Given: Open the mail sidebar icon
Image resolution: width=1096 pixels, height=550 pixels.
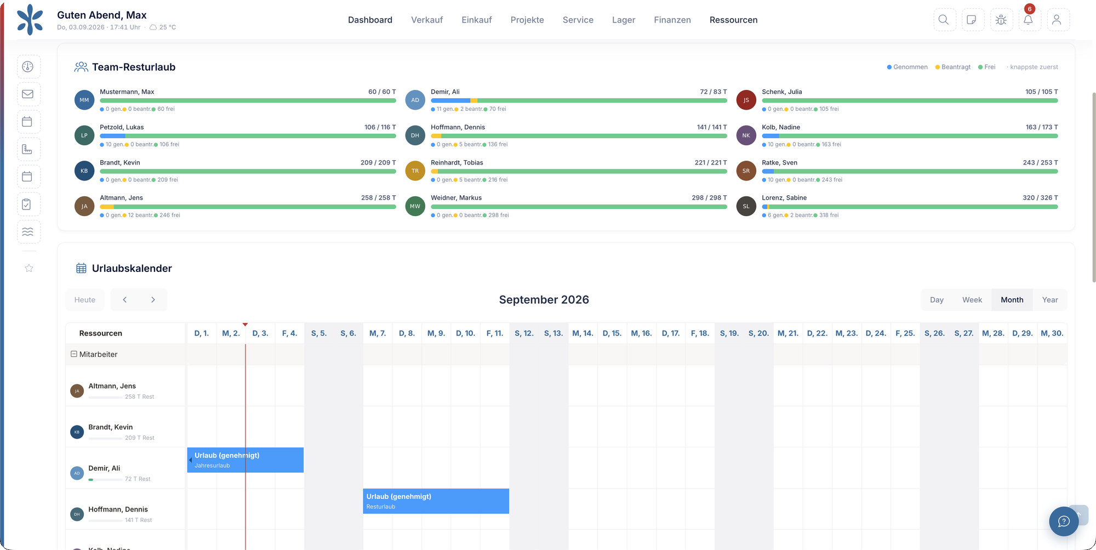Looking at the screenshot, I should tap(28, 94).
